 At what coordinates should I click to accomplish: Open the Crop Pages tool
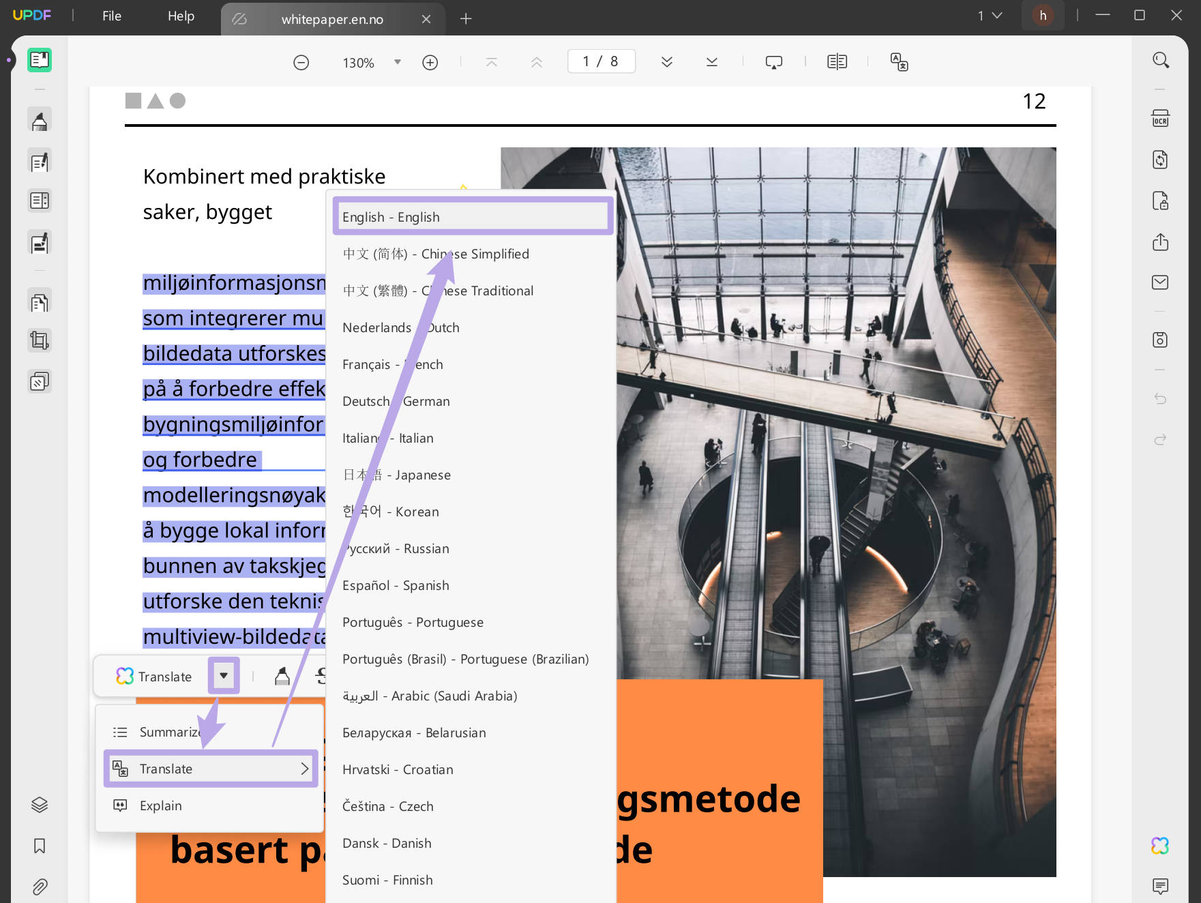[39, 340]
